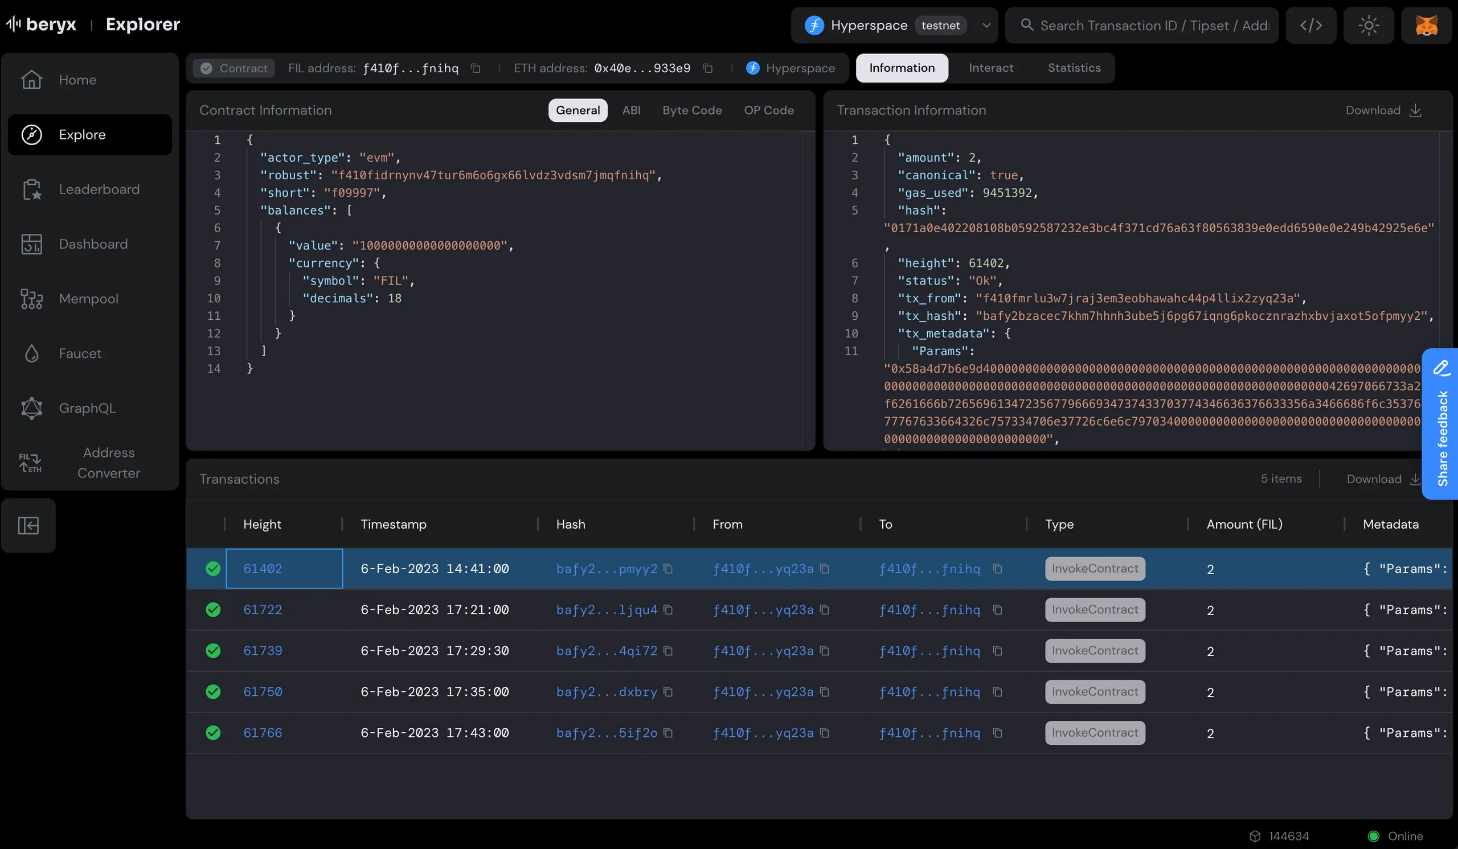This screenshot has height=849, width=1458.
Task: Open transaction height 61739 link
Action: coord(263,651)
